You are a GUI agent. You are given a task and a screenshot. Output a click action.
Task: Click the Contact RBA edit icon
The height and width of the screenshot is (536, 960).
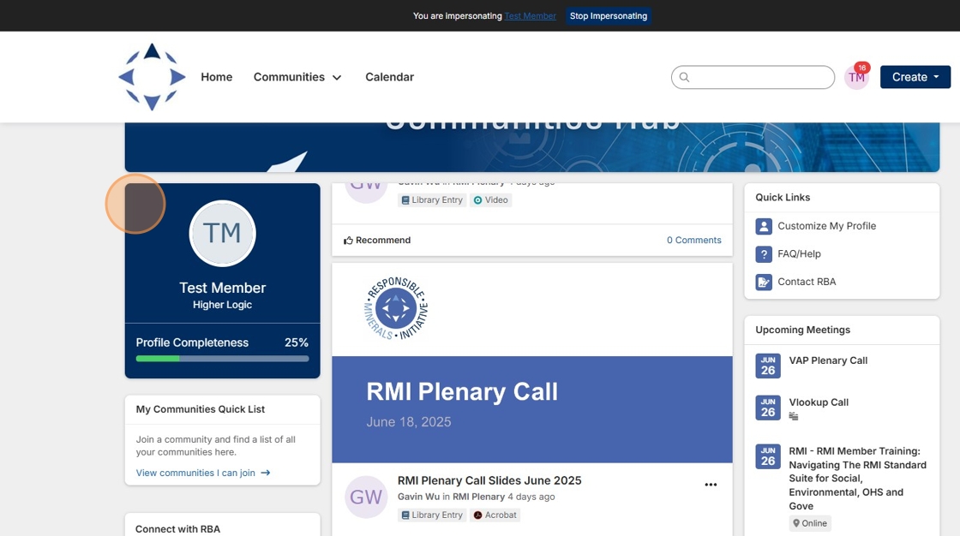point(764,282)
